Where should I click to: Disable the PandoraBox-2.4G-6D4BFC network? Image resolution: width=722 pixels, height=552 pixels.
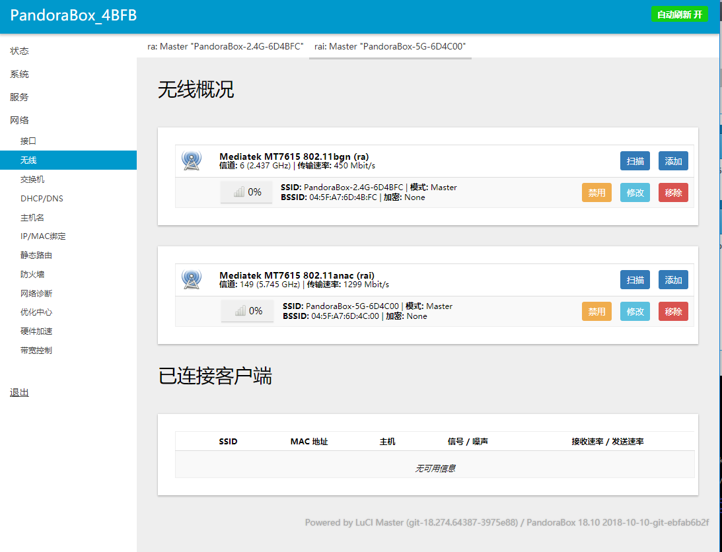pyautogui.click(x=596, y=193)
